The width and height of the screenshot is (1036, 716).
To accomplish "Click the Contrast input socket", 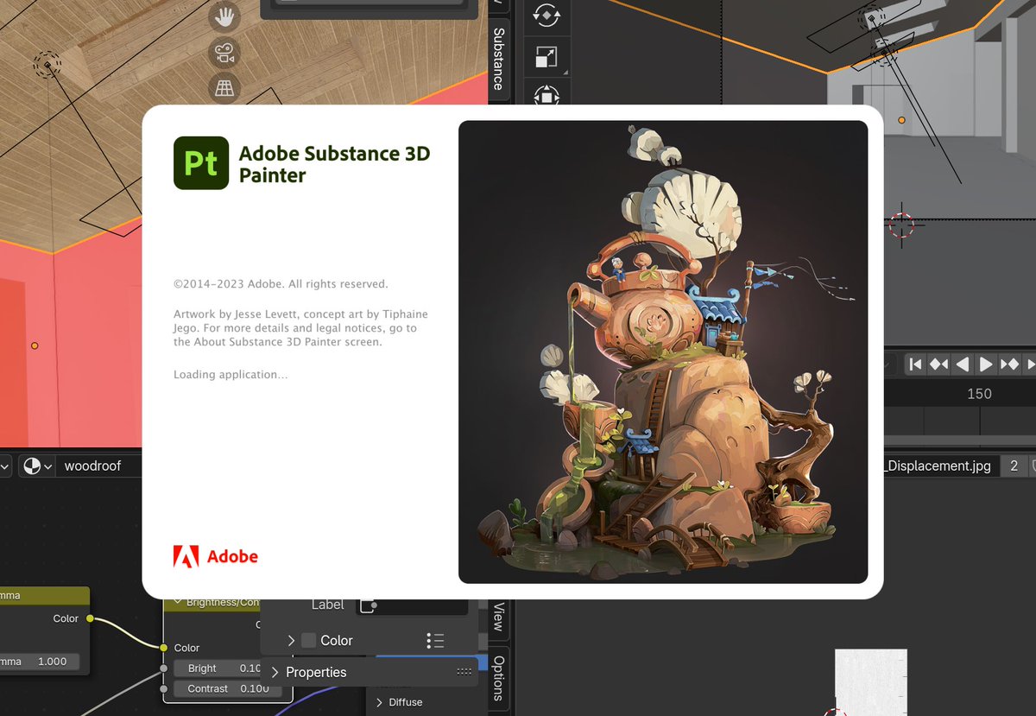I will click(163, 688).
